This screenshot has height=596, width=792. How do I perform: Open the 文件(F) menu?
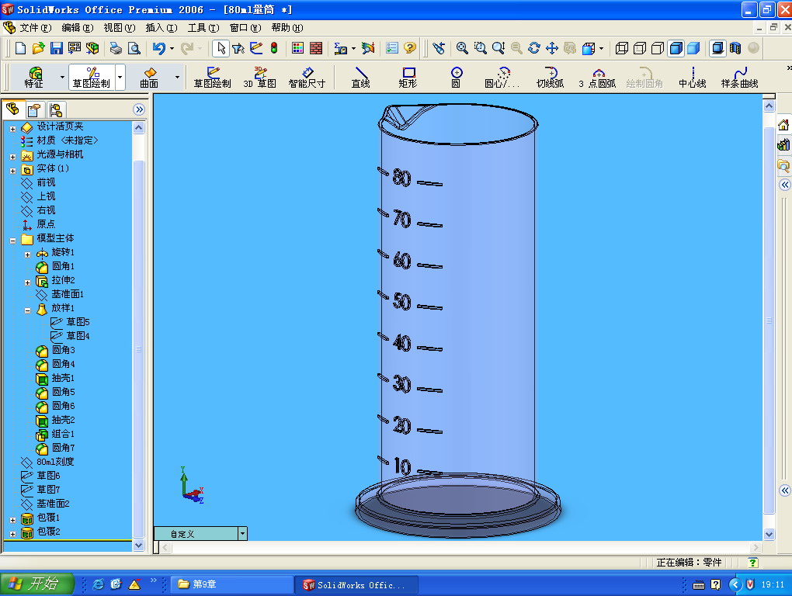point(34,28)
